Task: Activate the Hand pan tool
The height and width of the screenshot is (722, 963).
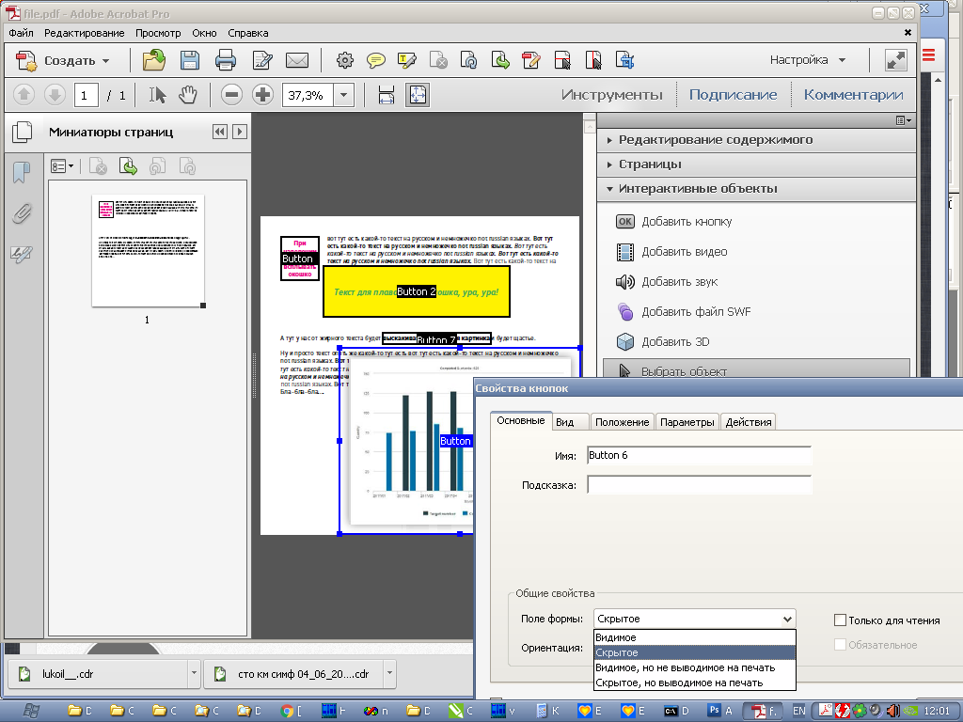Action: 188,95
